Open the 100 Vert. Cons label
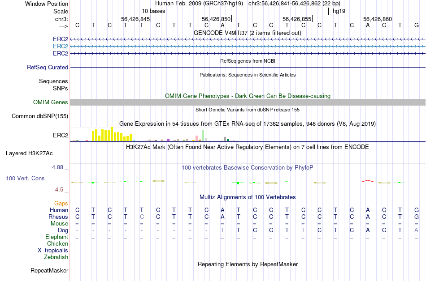The height and width of the screenshot is (281, 426). pyautogui.click(x=25, y=178)
